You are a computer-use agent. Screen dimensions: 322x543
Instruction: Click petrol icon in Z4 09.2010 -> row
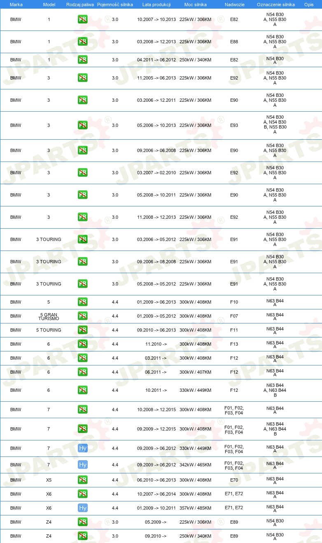coord(82,536)
